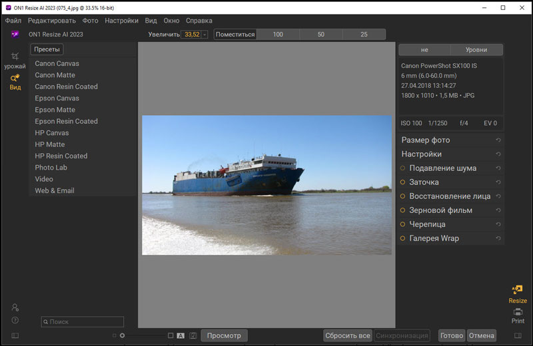Reset the Галерея Wrap panel
Screen dimensions: 533x346
point(498,238)
